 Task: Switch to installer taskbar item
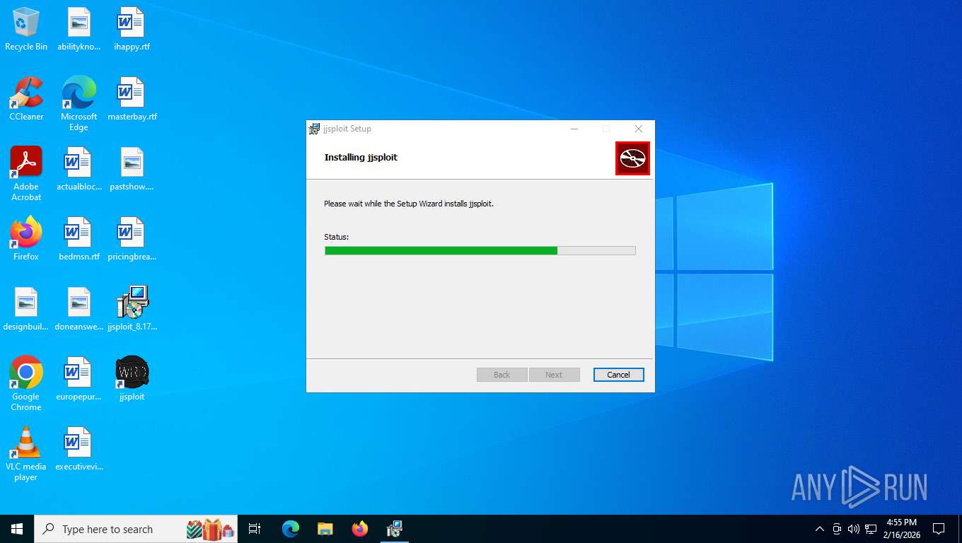pyautogui.click(x=395, y=529)
